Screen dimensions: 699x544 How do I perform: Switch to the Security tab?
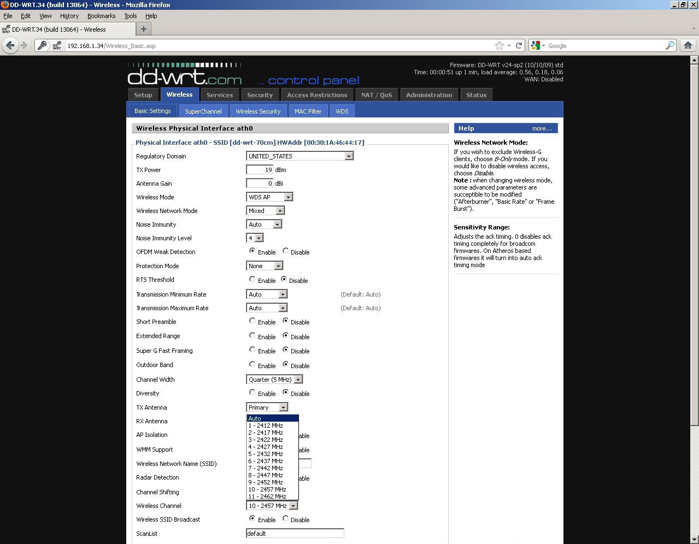click(x=260, y=95)
